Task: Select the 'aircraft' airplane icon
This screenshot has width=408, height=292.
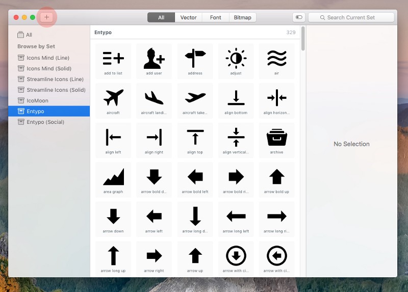Action: [x=113, y=99]
